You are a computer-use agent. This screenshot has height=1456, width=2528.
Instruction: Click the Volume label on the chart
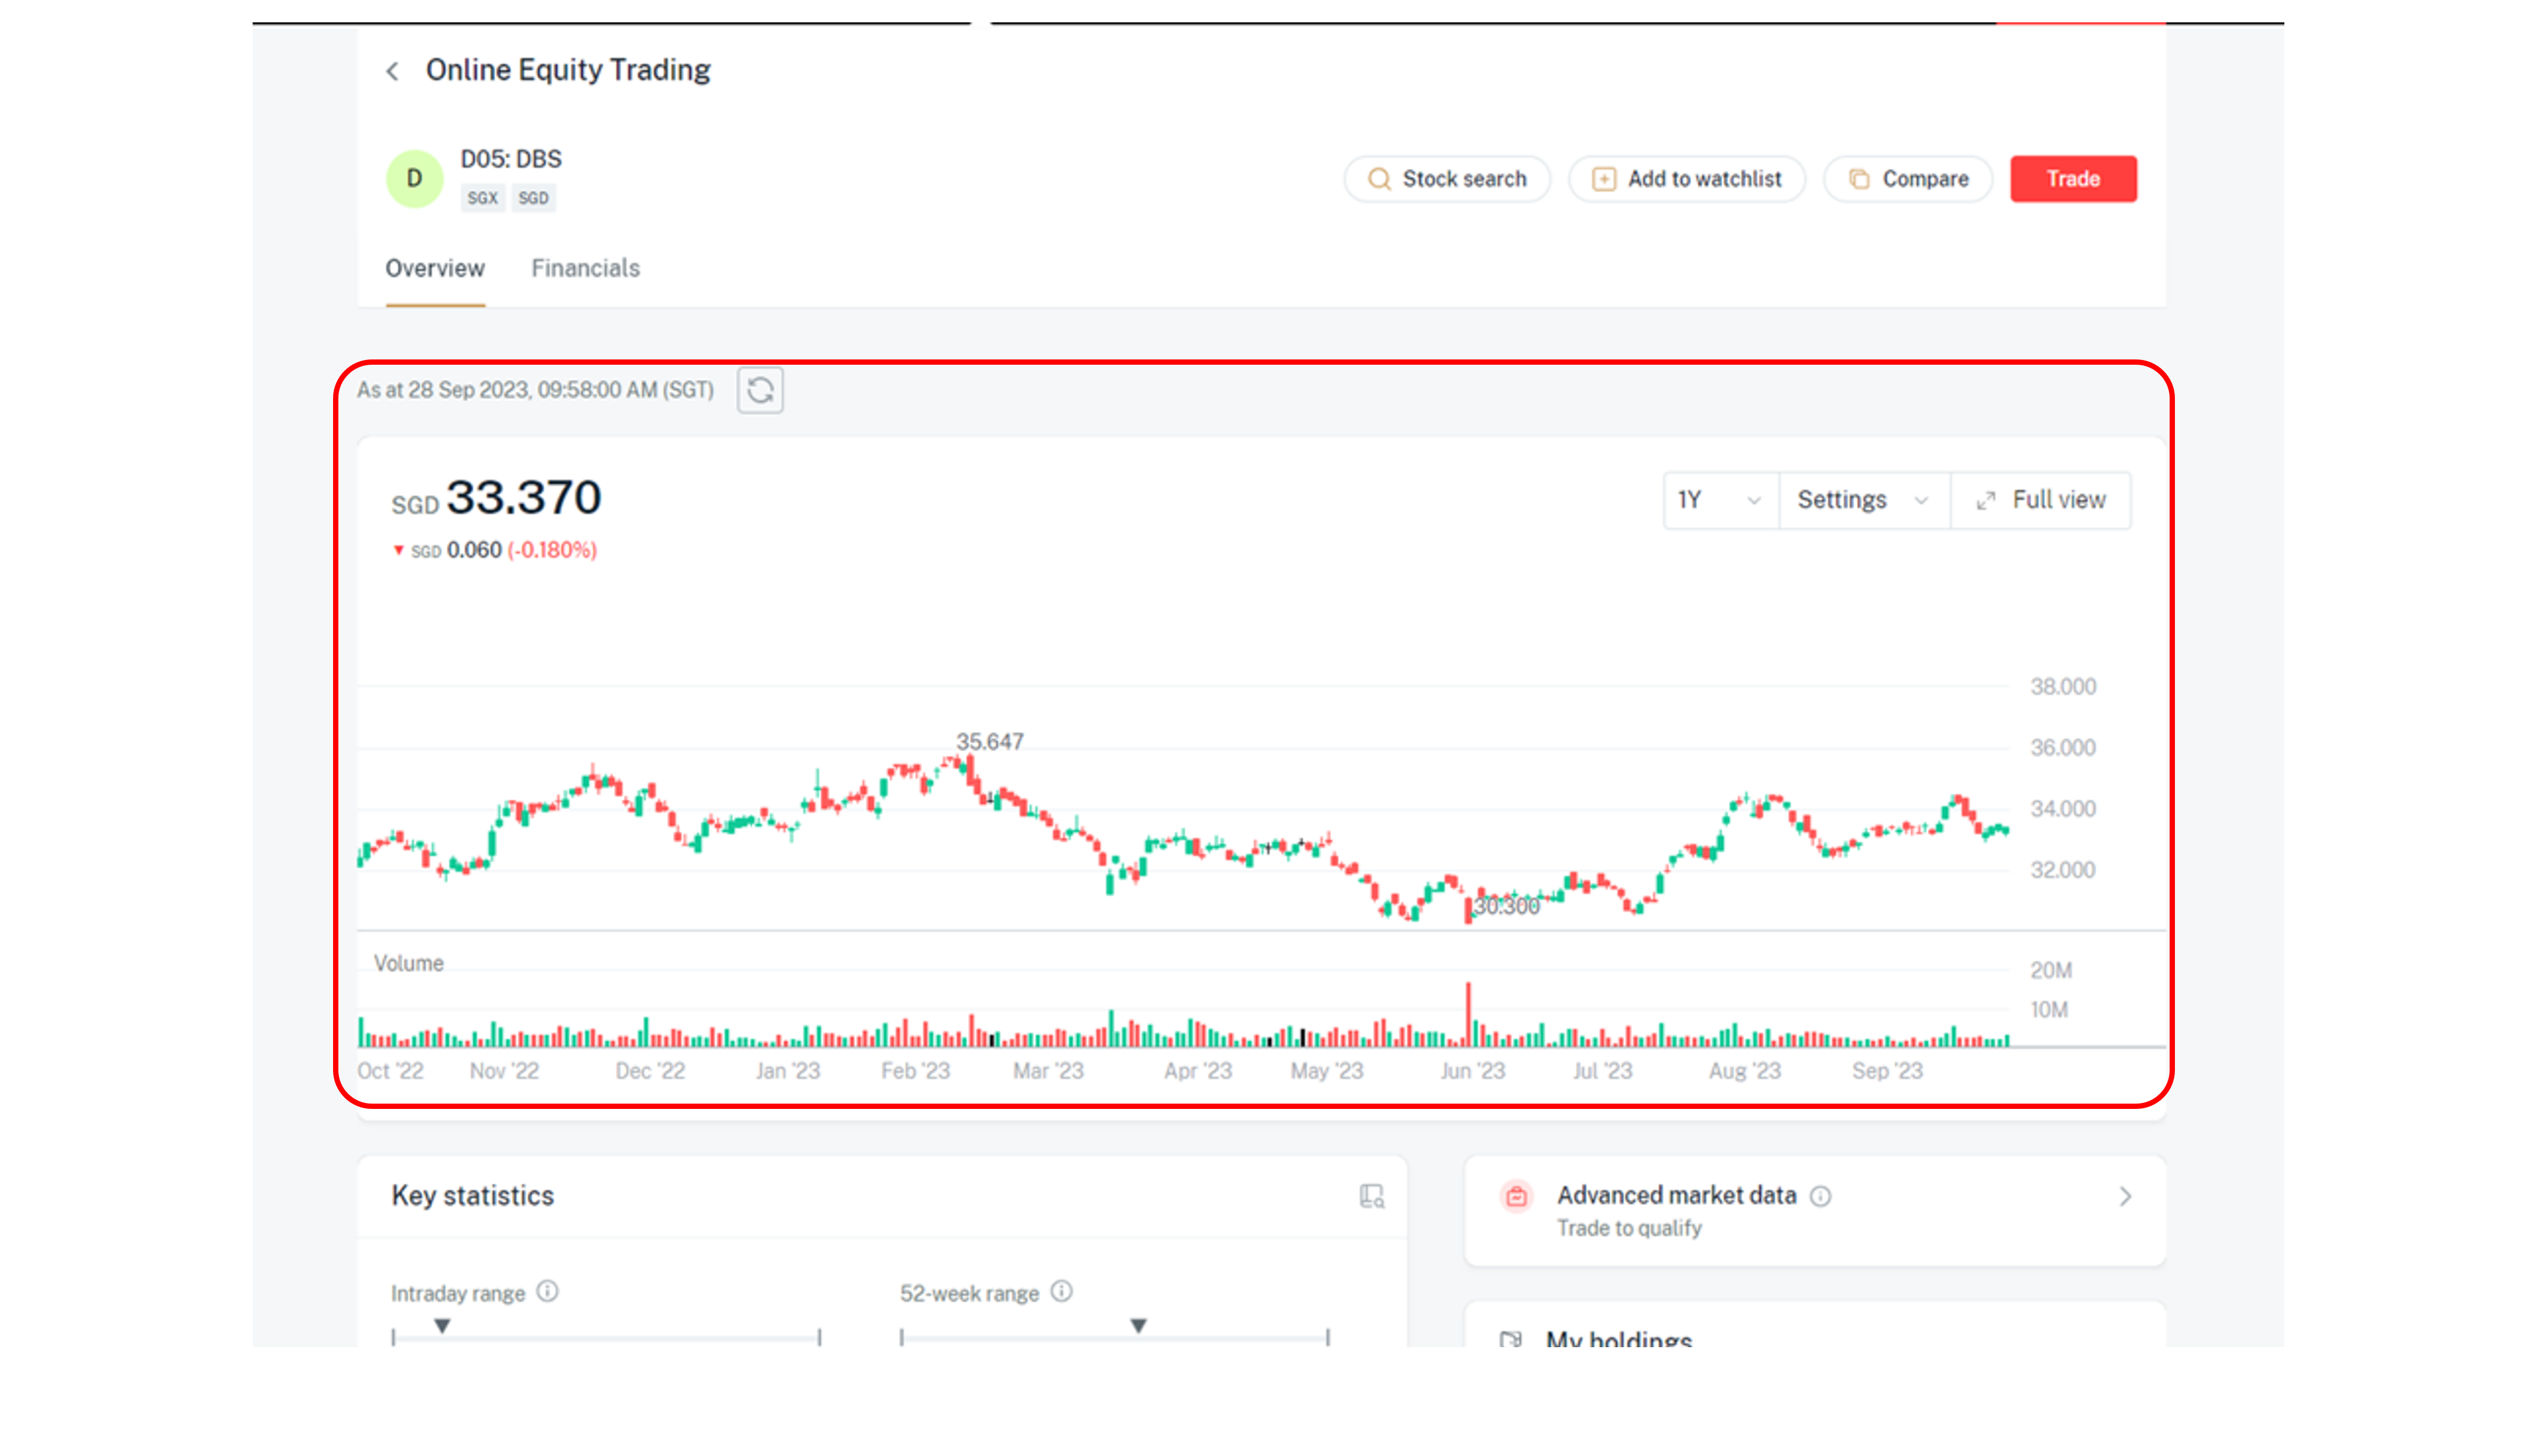(408, 963)
